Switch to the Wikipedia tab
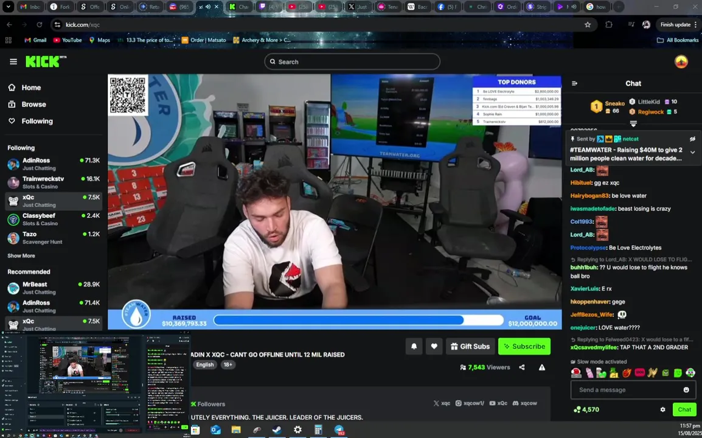This screenshot has height=438, width=702. click(x=417, y=7)
